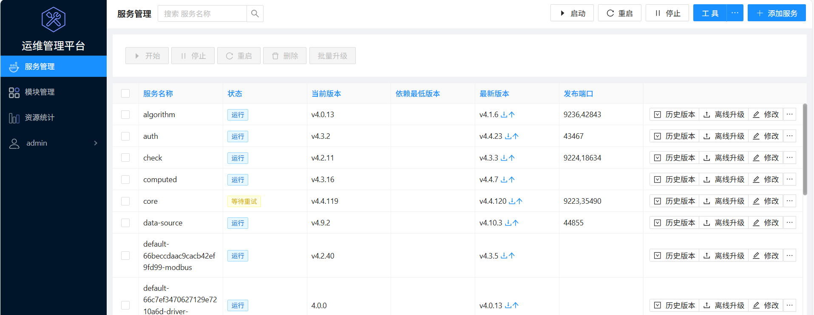Click upgrade arrow for data-source v4.10.3
Image resolution: width=814 pixels, height=315 pixels.
516,223
